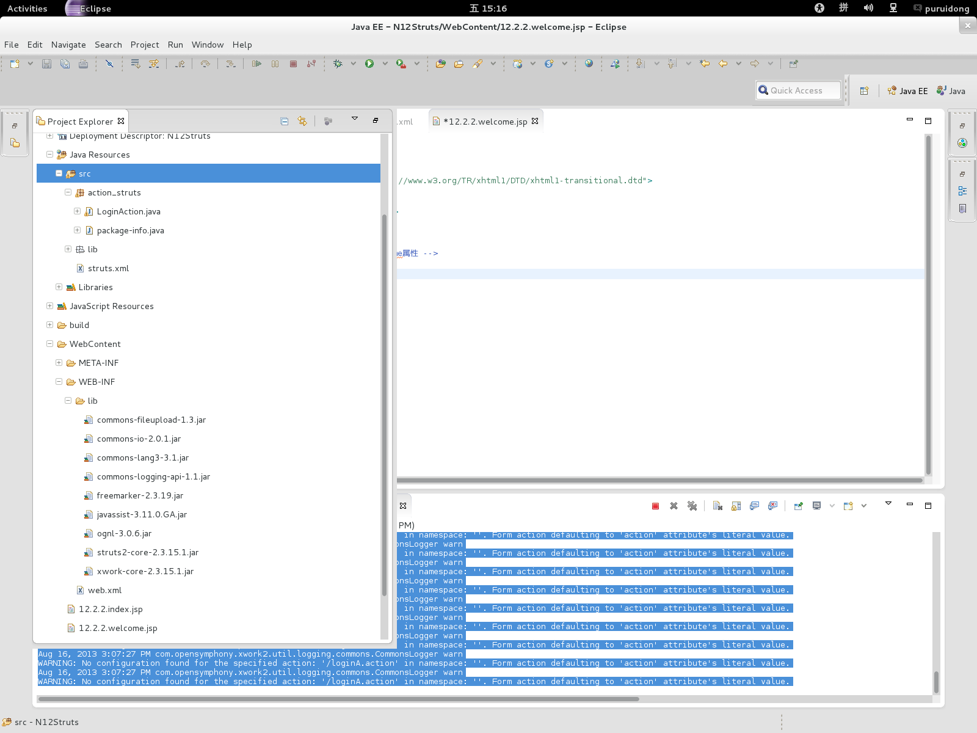Click the Resume debug toolbar icon

[257, 64]
